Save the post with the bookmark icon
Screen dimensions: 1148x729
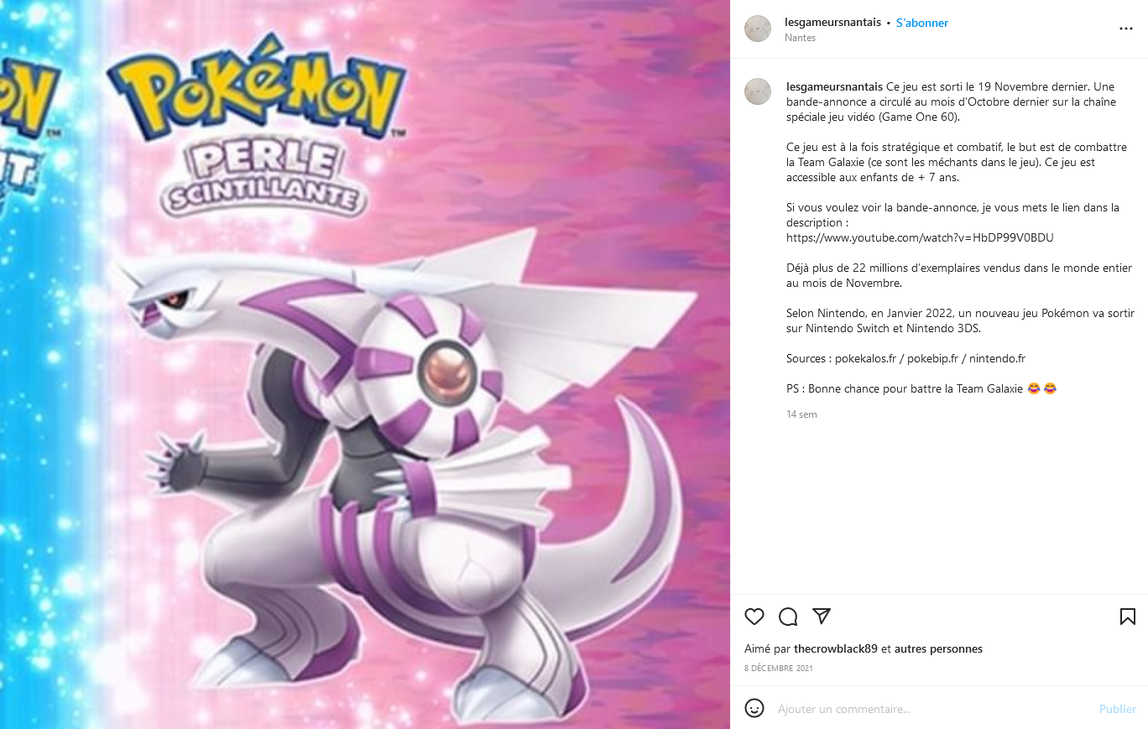(1128, 617)
